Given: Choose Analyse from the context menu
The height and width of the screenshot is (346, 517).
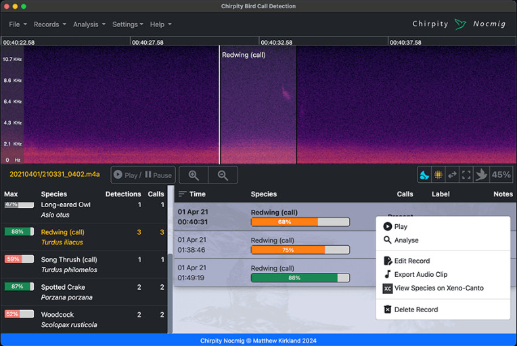Looking at the screenshot, I should pos(443,240).
